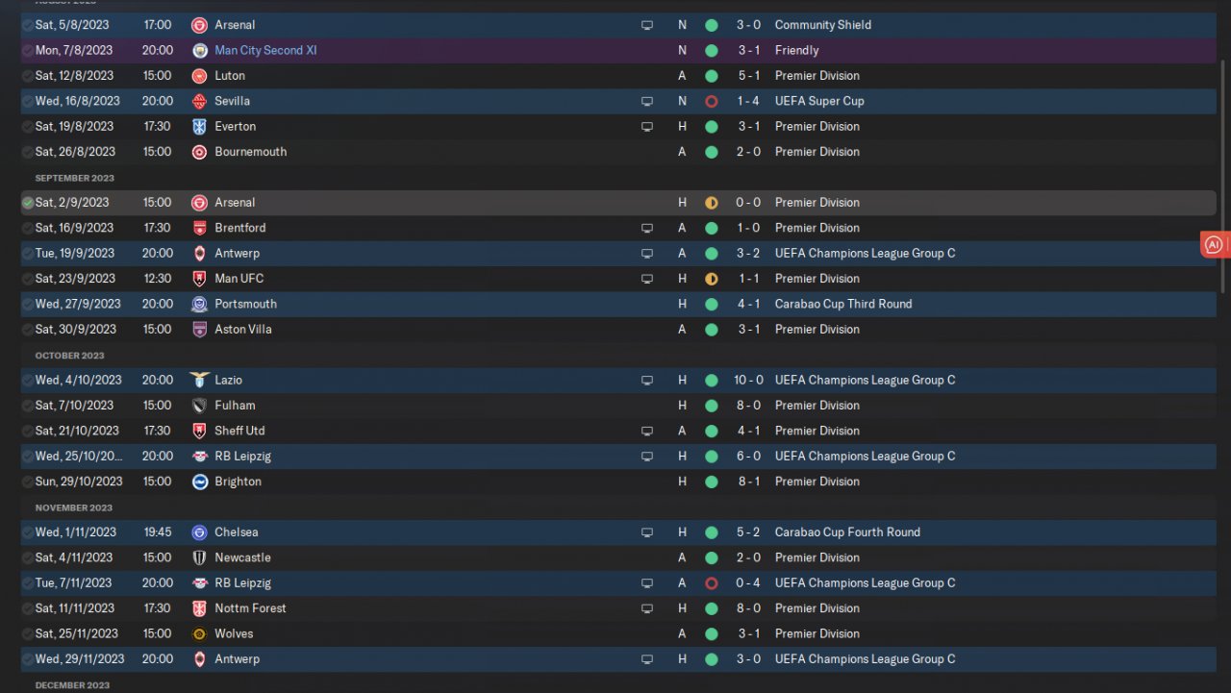Image resolution: width=1231 pixels, height=693 pixels.
Task: Toggle the green checkmark on the 2/9/2023 fixture
Action: tap(27, 203)
